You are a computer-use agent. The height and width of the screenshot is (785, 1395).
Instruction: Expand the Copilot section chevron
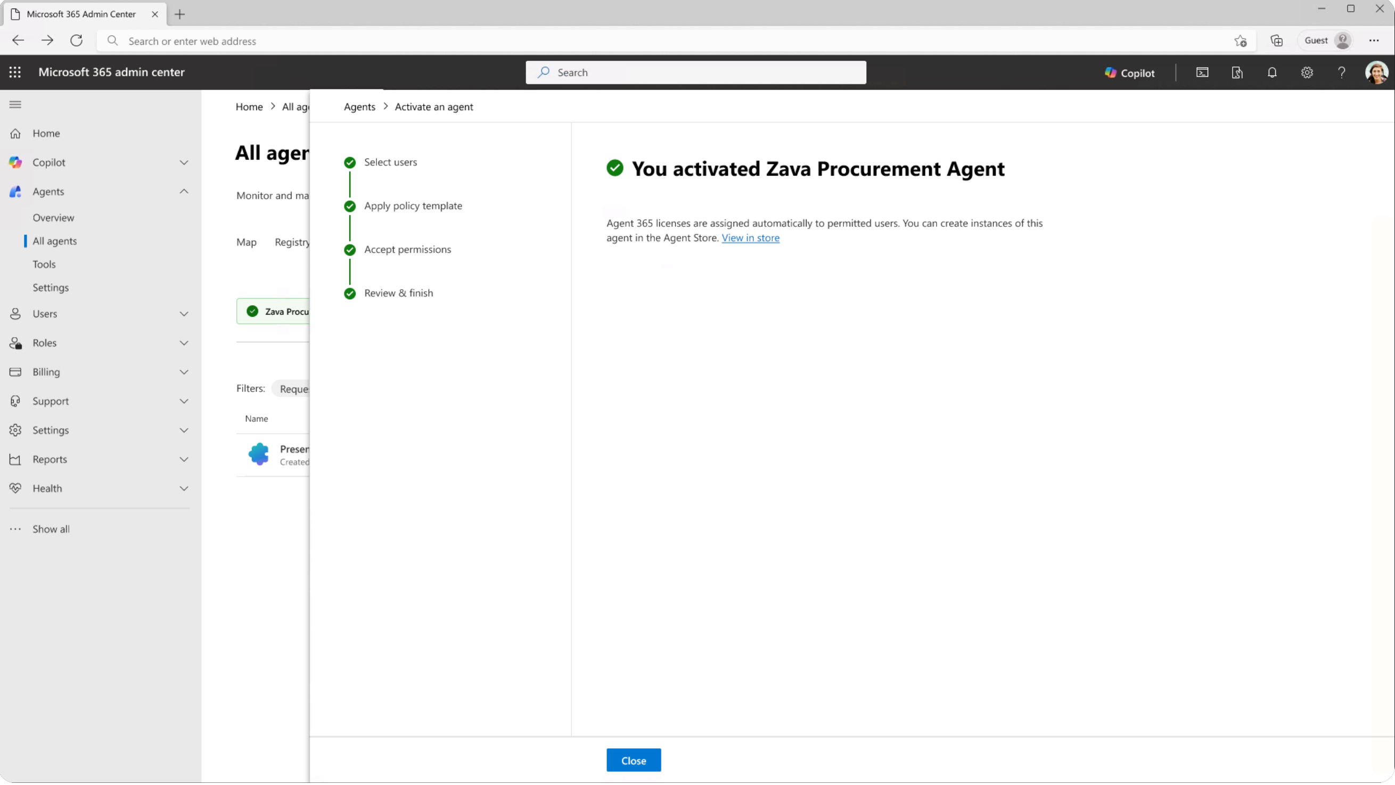point(184,162)
